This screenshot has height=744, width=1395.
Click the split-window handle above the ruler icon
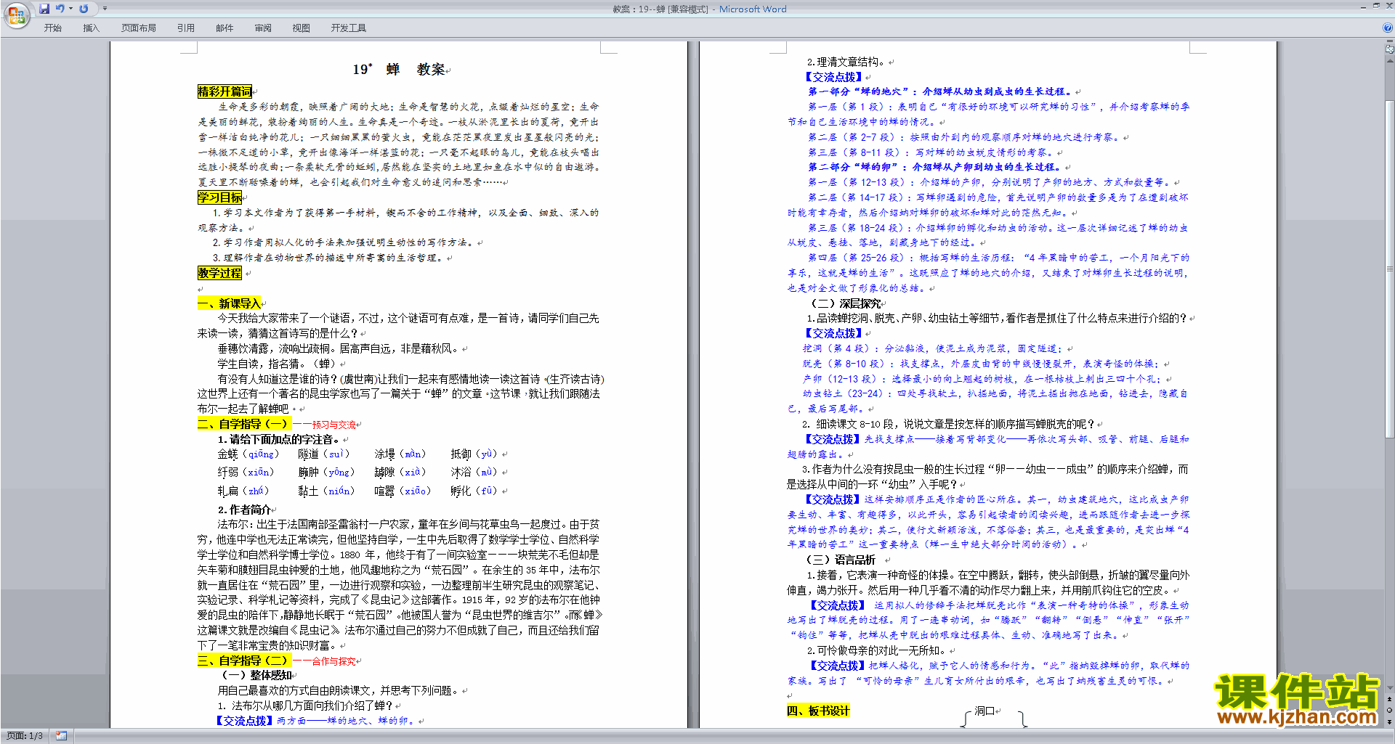tap(1390, 42)
